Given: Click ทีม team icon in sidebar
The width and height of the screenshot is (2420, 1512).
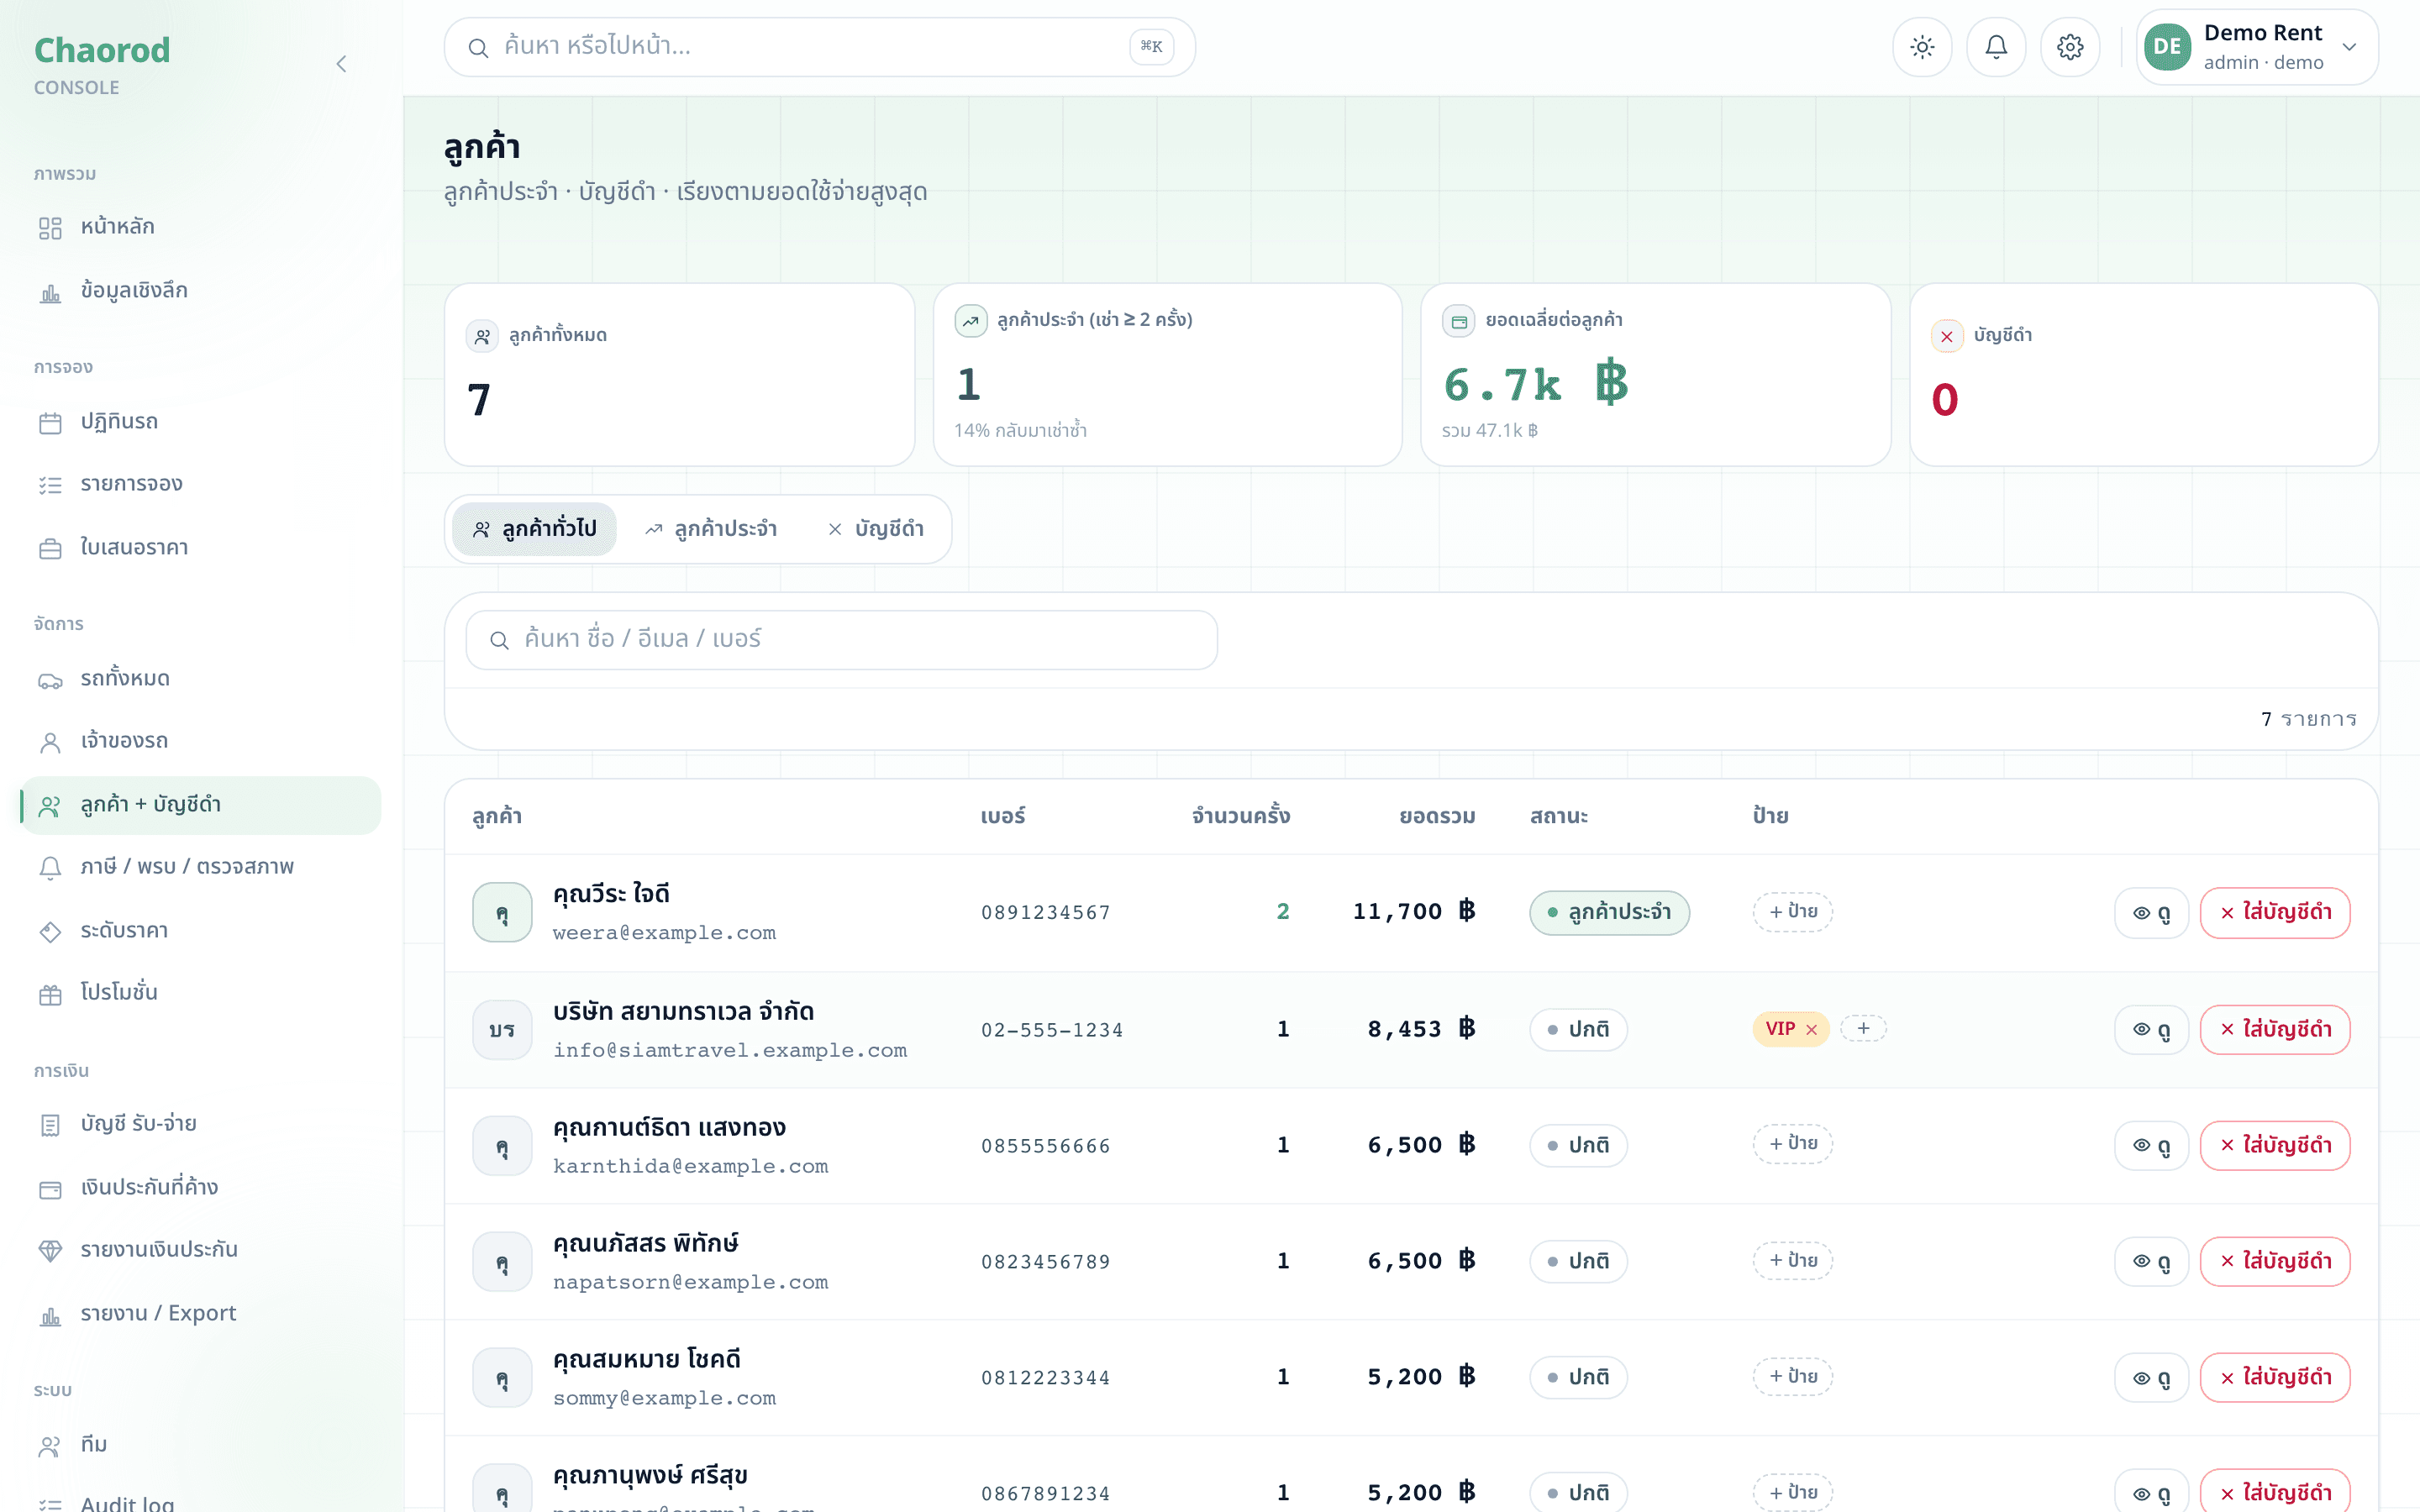Looking at the screenshot, I should 50,1446.
